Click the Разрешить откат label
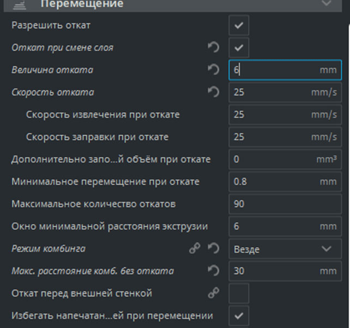The height and width of the screenshot is (328, 350). pos(51,25)
